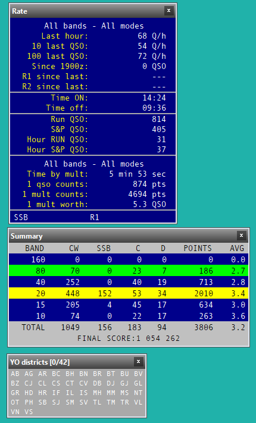The image size is (256, 423).
Task: Select the VN district
Action: pyautogui.click(x=15, y=412)
